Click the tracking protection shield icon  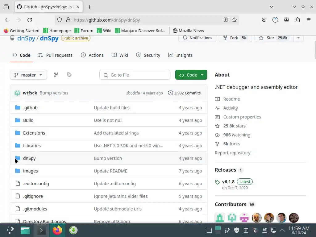60,20
